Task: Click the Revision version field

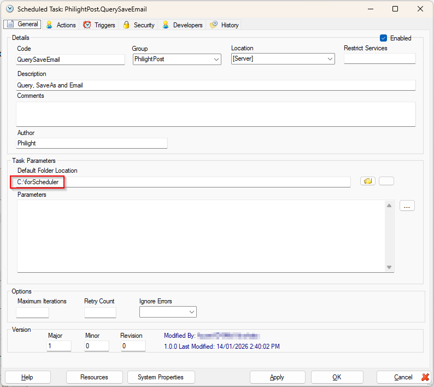Action: click(x=133, y=346)
